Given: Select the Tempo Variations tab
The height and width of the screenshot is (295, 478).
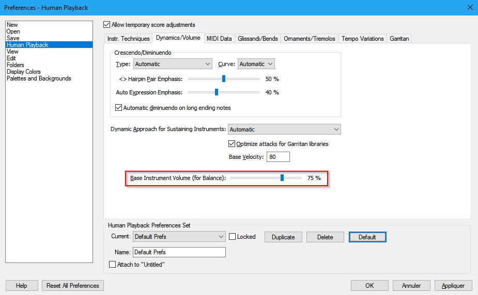Looking at the screenshot, I should pos(362,39).
